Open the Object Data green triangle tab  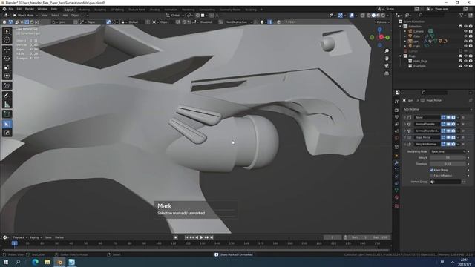pyautogui.click(x=396, y=190)
